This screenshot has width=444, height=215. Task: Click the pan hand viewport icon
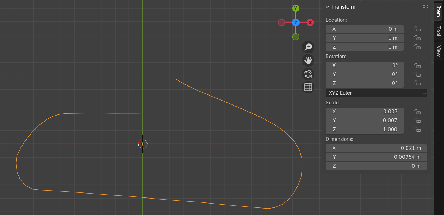pyautogui.click(x=308, y=60)
